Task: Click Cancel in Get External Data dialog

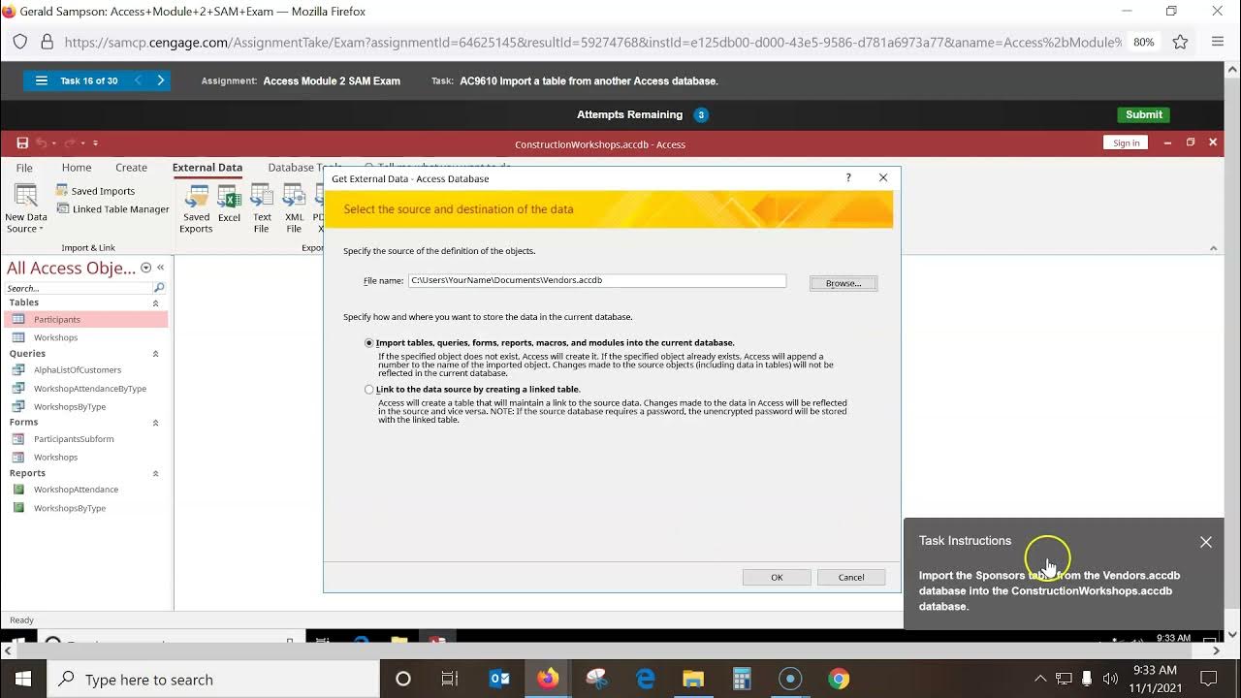Action: [851, 577]
